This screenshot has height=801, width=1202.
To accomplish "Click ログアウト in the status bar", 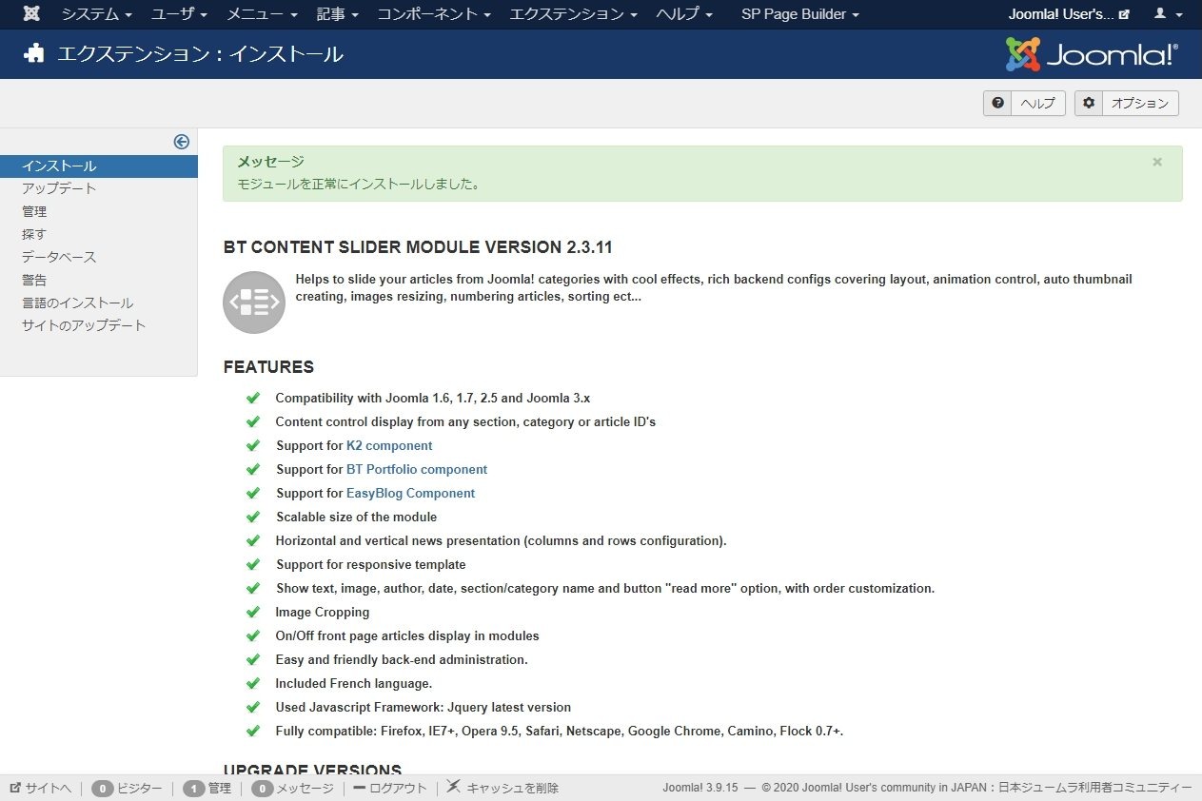I will pos(390,788).
